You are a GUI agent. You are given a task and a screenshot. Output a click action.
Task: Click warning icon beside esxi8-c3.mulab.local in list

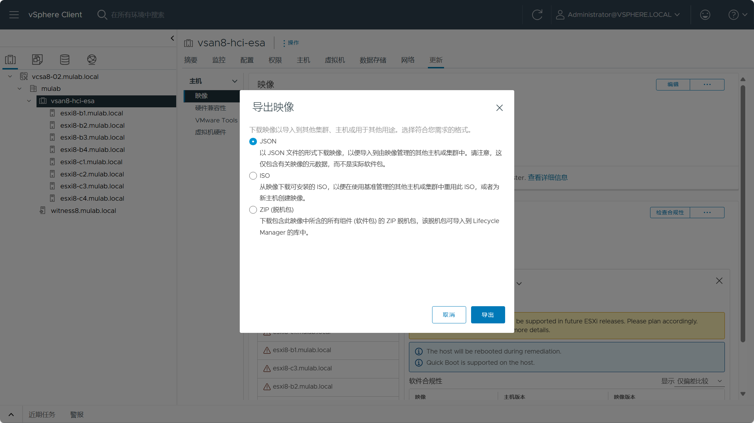pyautogui.click(x=267, y=368)
